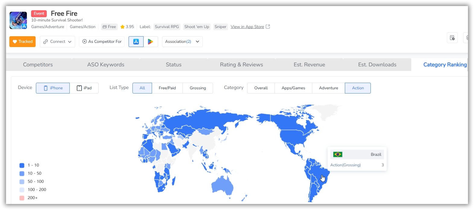Click the Action(Grossing) tooltip row
This screenshot has width=474, height=210.
click(357, 165)
